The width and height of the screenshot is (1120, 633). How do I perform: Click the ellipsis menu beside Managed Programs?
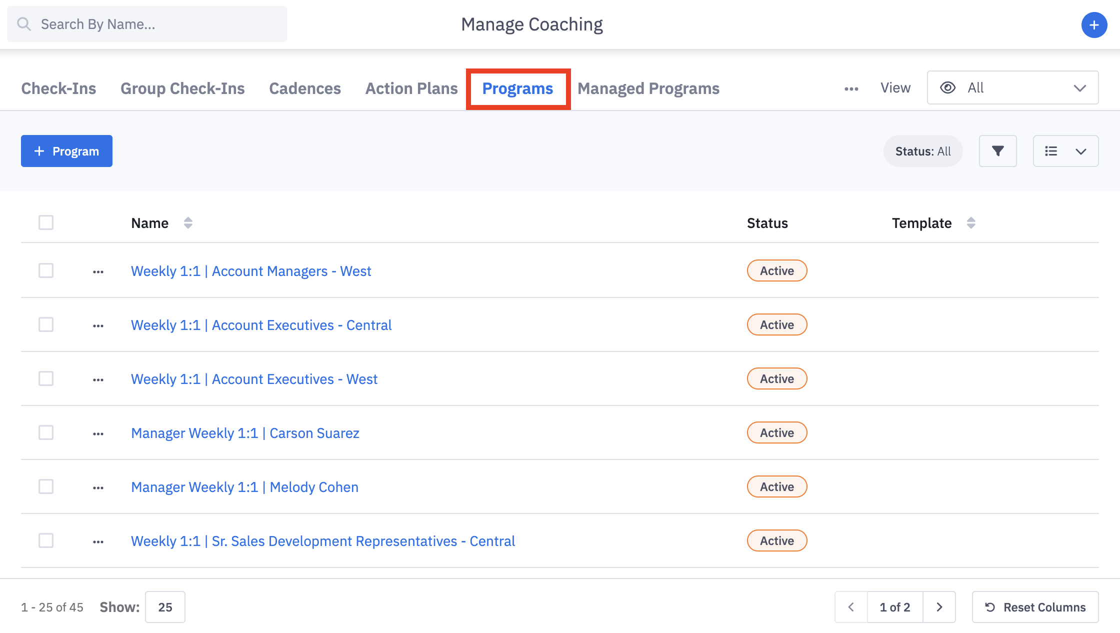point(851,88)
